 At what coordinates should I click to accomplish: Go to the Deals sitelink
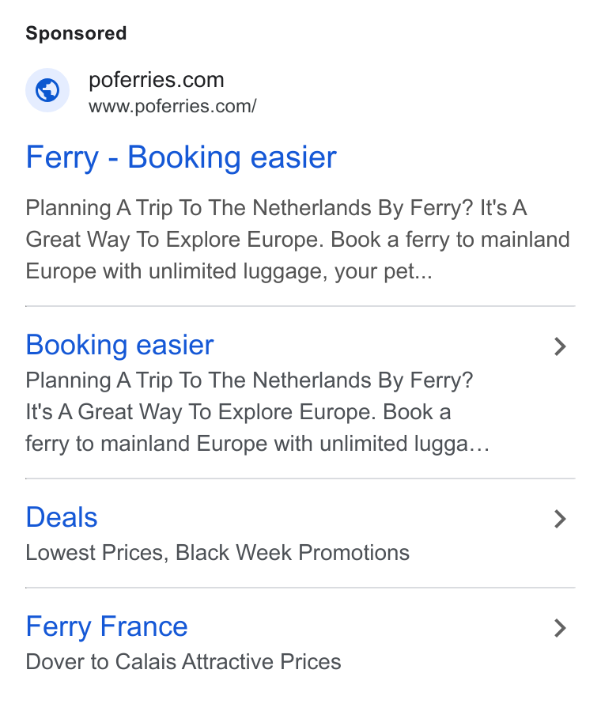point(62,517)
